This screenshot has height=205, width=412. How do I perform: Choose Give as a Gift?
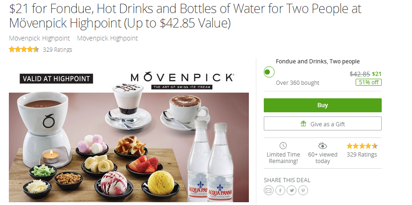(323, 123)
